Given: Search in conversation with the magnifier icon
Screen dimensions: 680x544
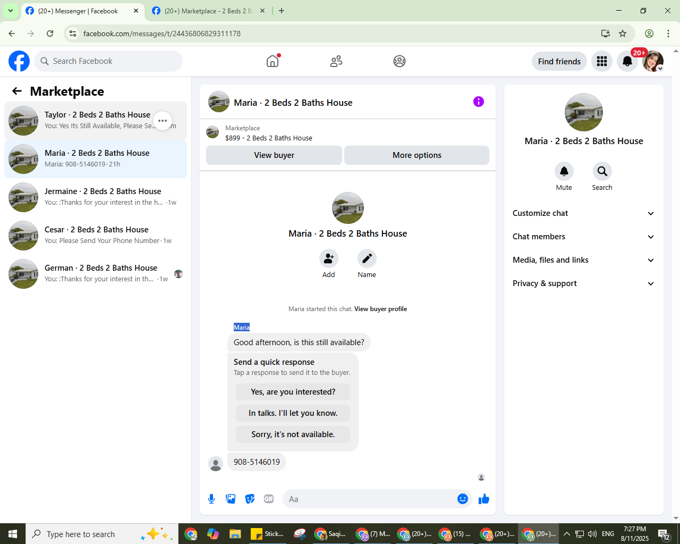Looking at the screenshot, I should (x=602, y=171).
